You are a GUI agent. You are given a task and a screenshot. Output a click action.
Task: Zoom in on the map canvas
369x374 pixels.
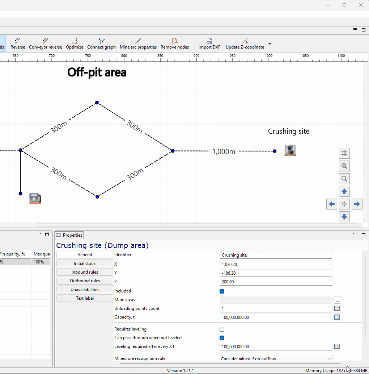(x=344, y=166)
